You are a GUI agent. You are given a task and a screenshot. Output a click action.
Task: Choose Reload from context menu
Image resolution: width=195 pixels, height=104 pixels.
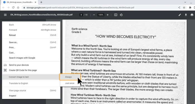(31, 35)
